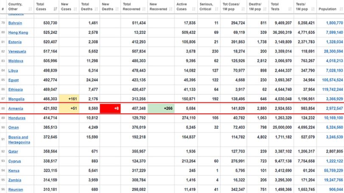
Task: Open Ethiopia population link 119,742,244
Action: pos(333,89)
